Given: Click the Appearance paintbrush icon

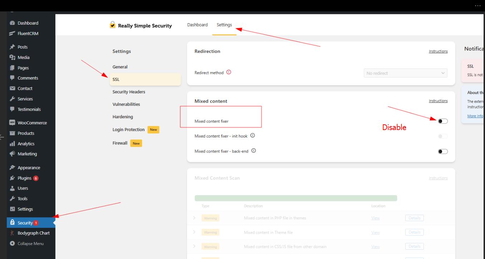Looking at the screenshot, I should click(13, 168).
